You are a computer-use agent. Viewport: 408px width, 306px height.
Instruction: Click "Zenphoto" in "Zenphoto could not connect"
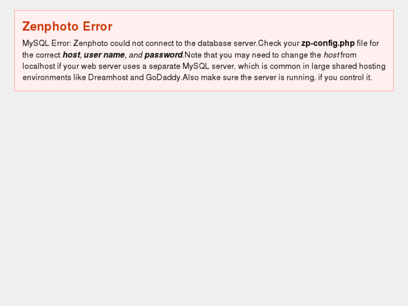coord(90,43)
